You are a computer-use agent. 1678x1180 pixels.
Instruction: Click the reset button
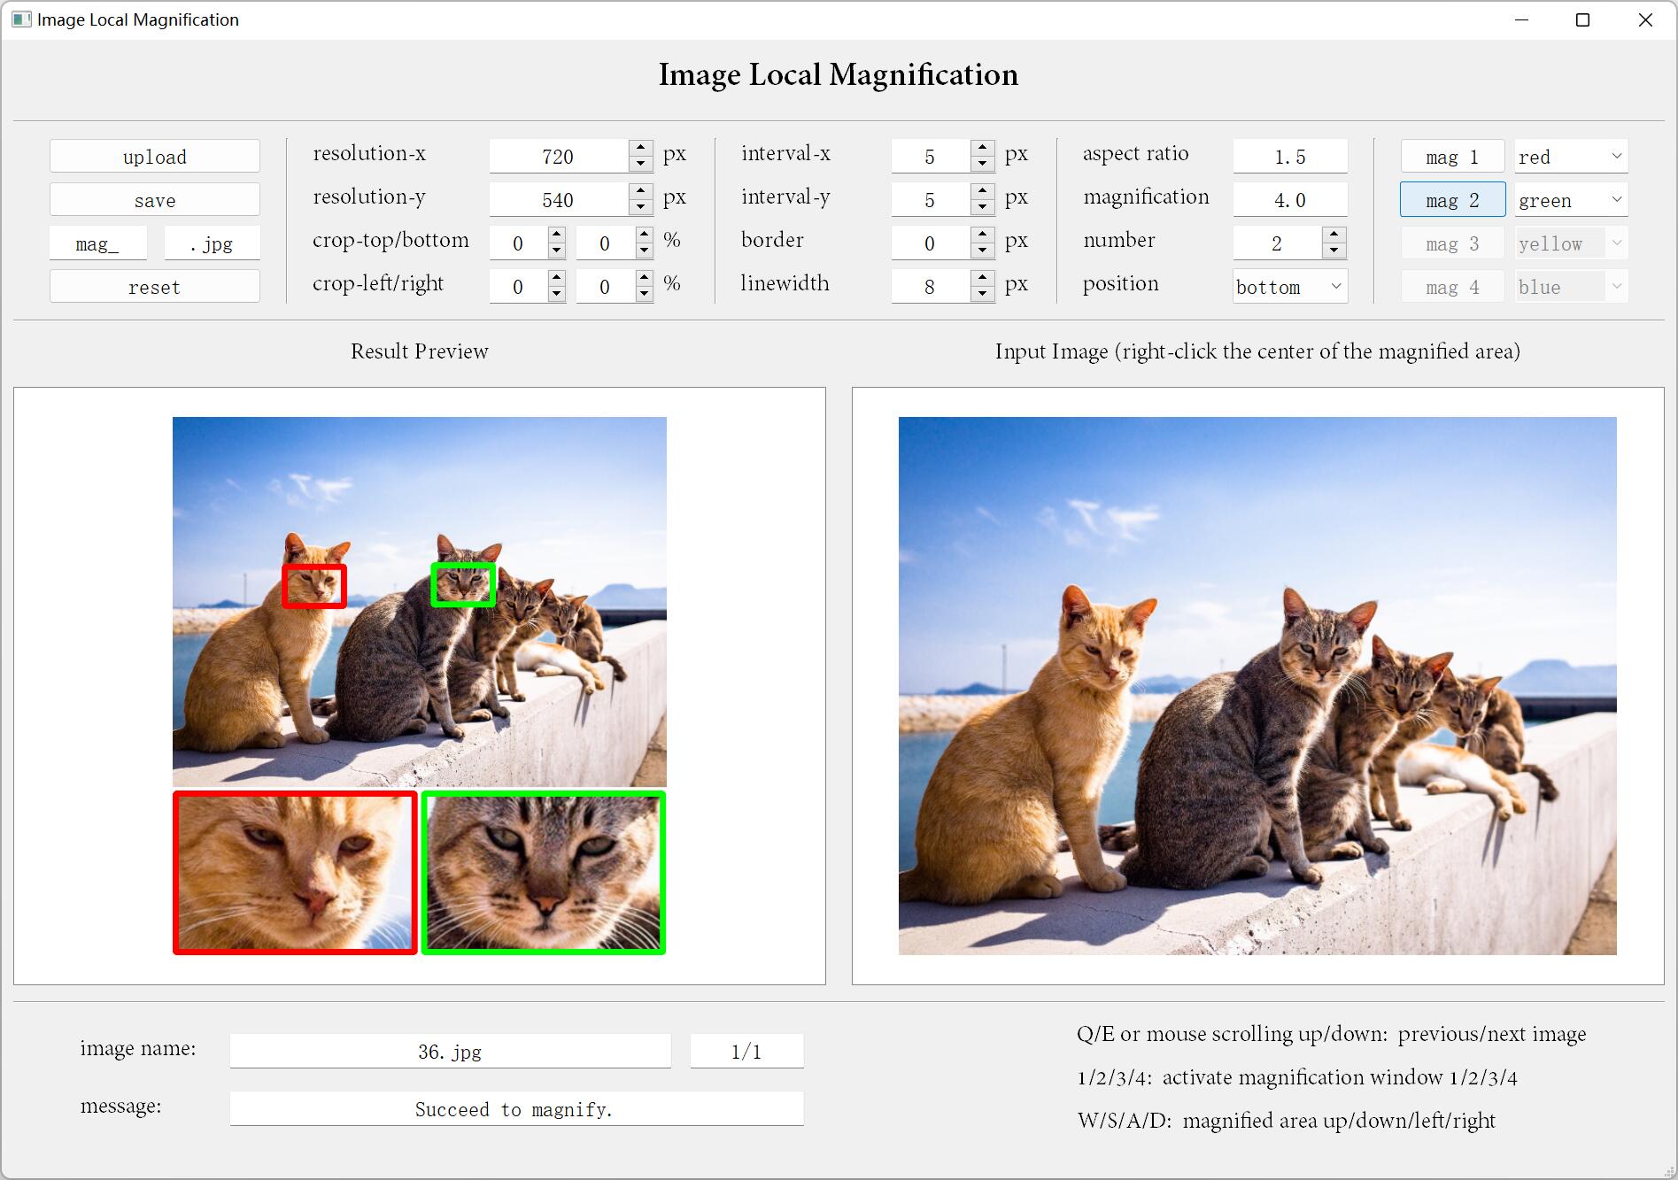(155, 287)
